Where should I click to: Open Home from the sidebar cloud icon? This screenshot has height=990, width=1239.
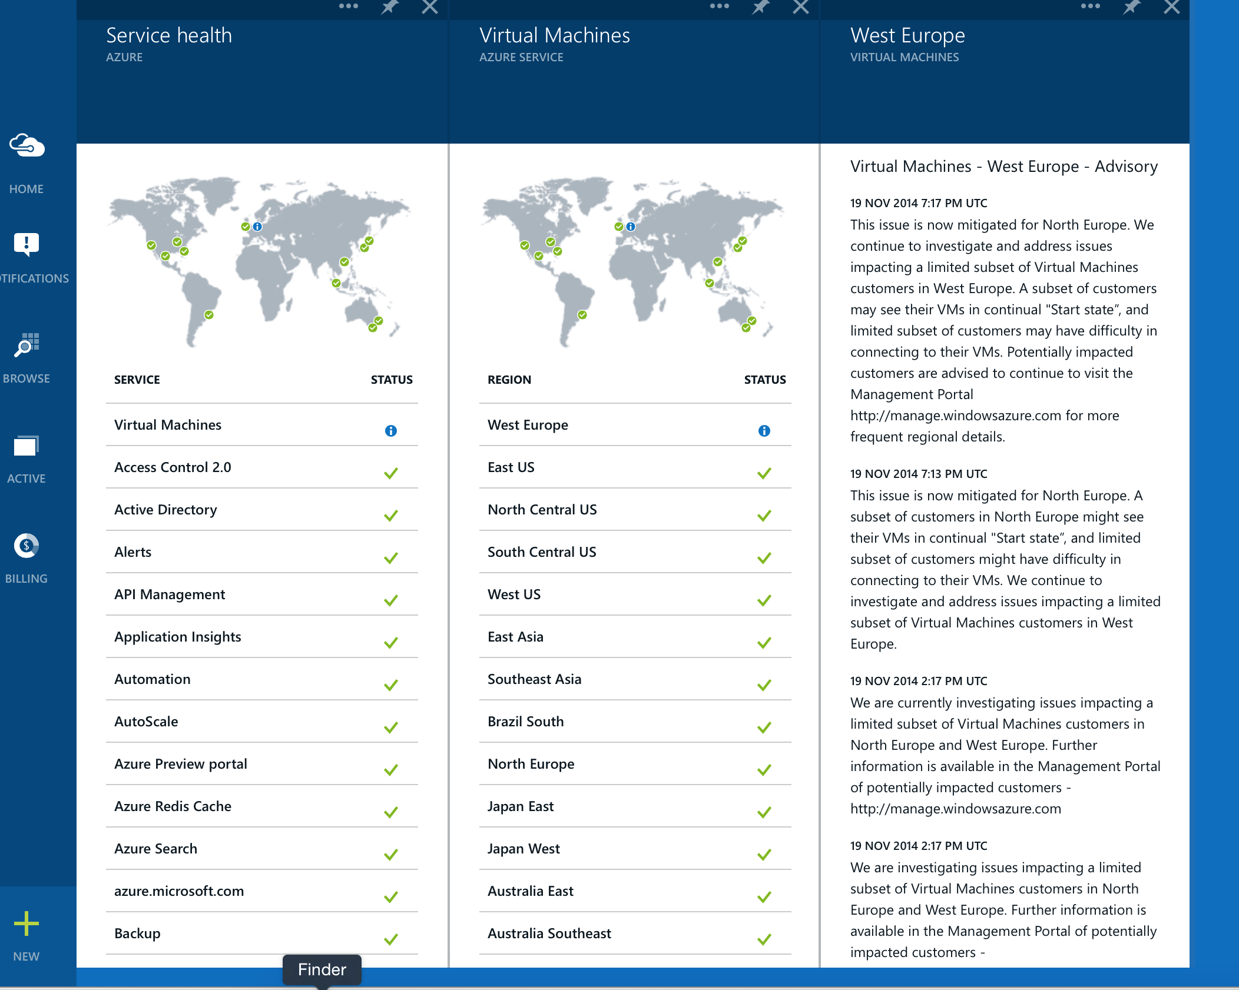[26, 145]
